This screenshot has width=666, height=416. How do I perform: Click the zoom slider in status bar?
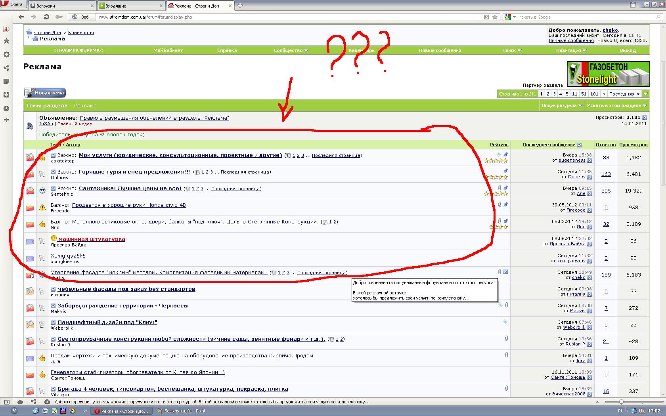(621, 401)
